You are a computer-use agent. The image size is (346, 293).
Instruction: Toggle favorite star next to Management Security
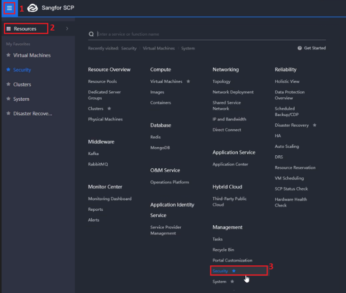pos(234,271)
